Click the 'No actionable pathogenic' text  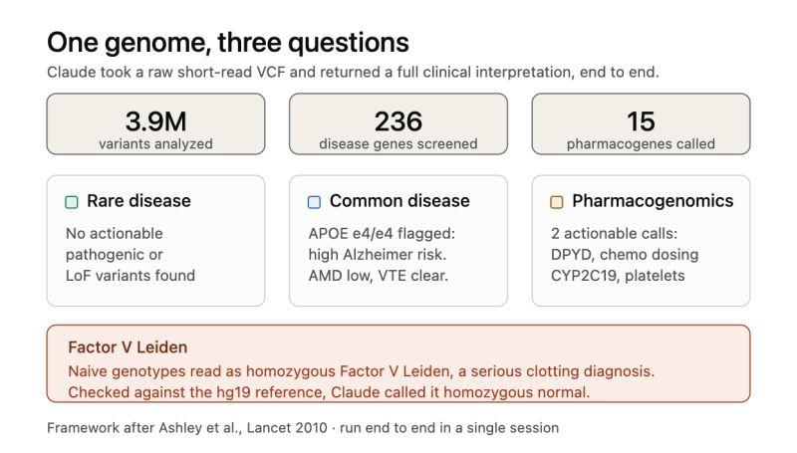115,244
